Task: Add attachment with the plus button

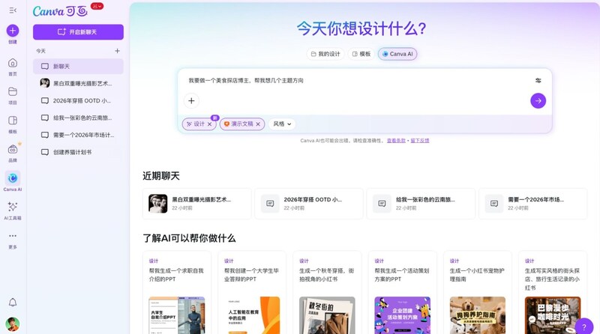Action: pos(191,100)
